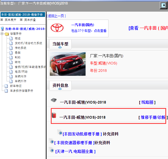Screen dimensions: 168x159
Task: Click the menu expand icon beside 菜单展开
Action: [2, 20]
